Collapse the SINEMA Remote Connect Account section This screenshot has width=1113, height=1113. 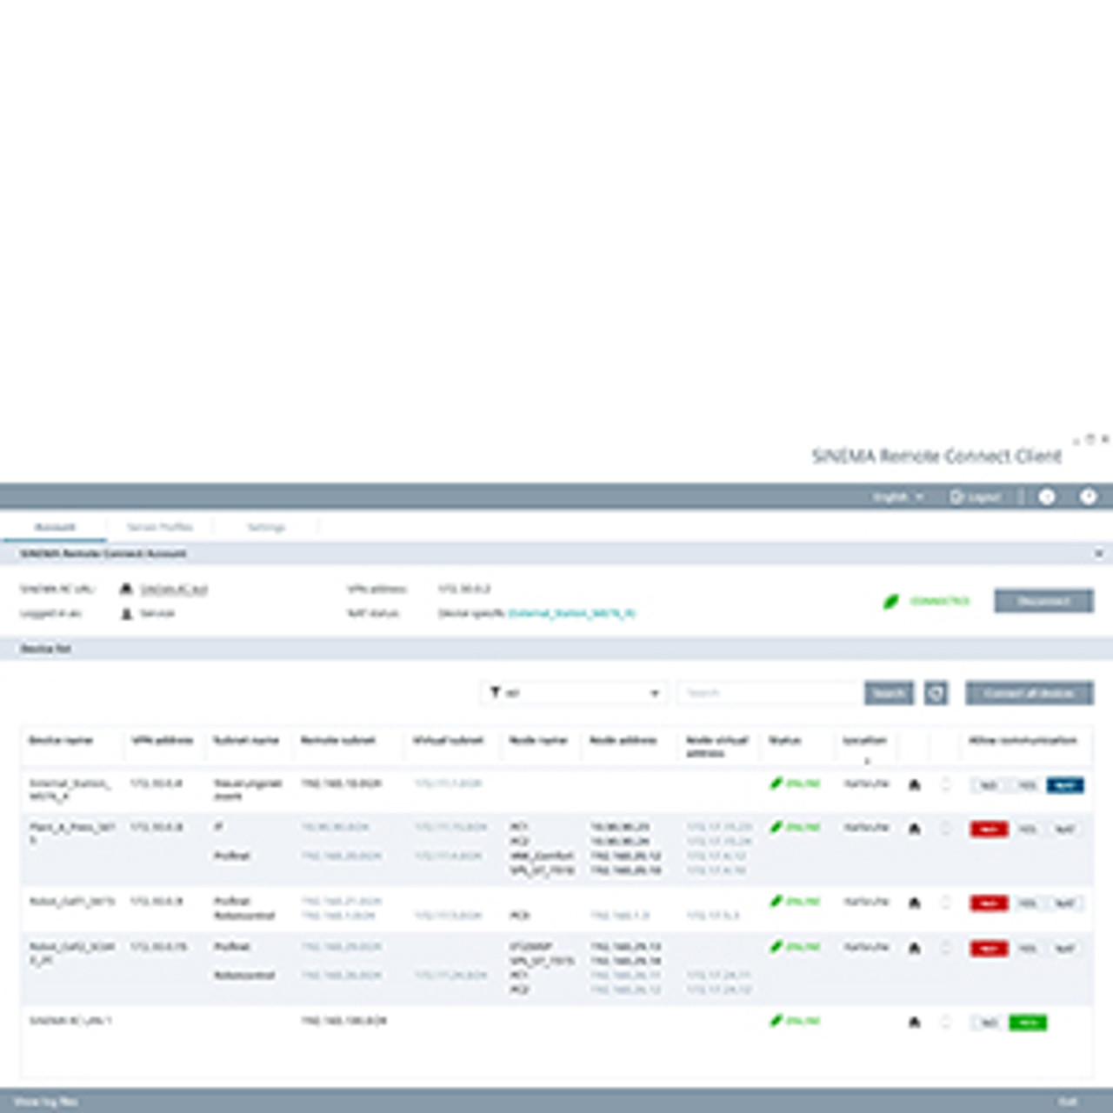[1098, 554]
